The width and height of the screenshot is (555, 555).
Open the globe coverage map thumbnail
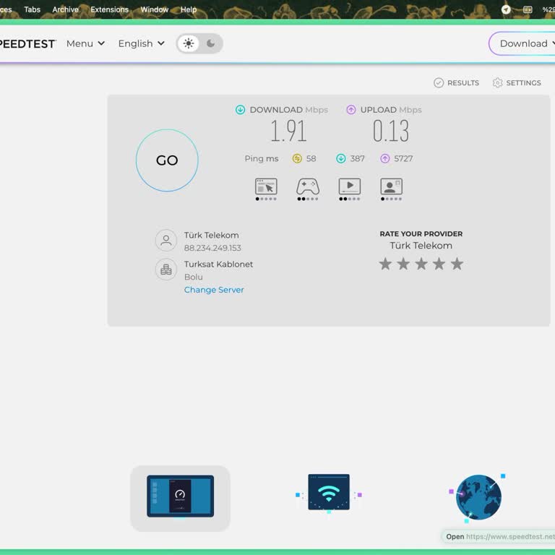click(478, 497)
